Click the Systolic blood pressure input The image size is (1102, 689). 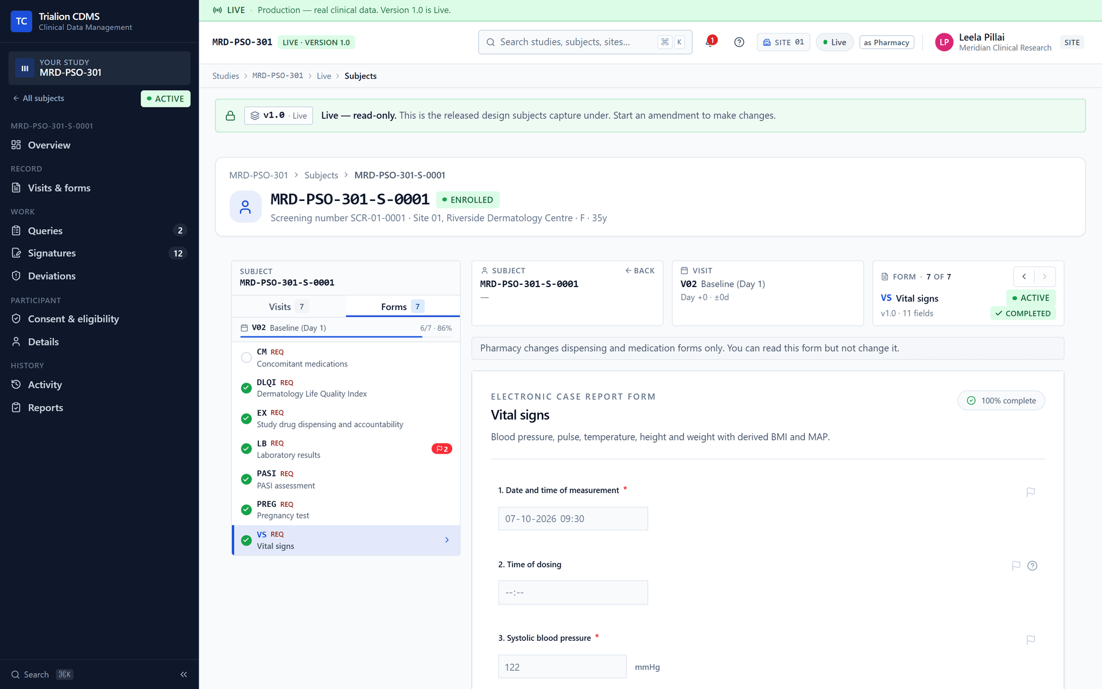tap(562, 667)
